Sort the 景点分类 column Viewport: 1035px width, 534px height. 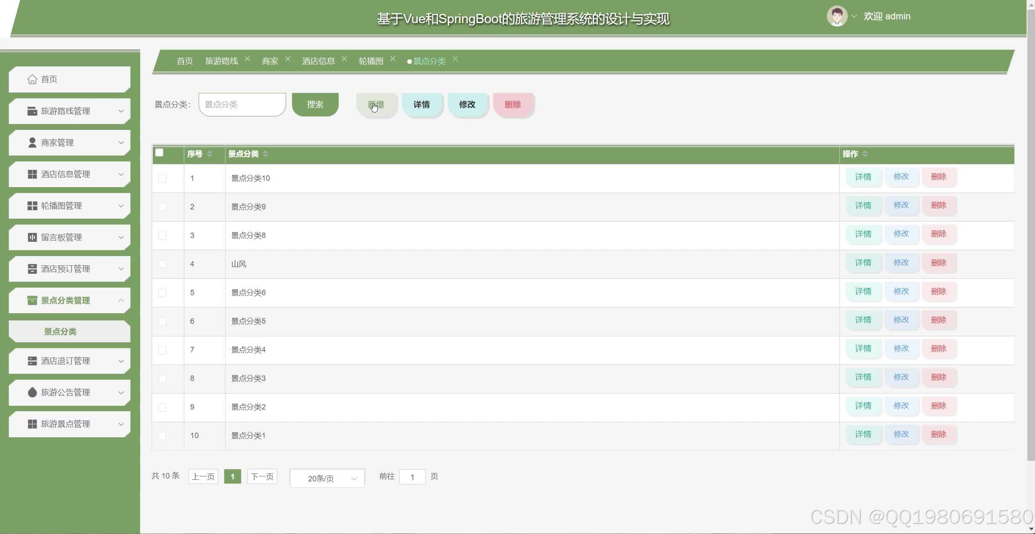(265, 154)
